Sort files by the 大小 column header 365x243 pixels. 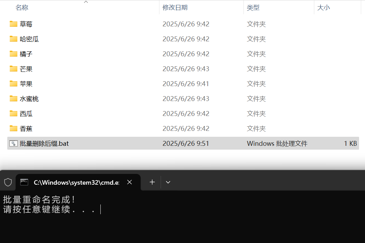[x=324, y=8]
